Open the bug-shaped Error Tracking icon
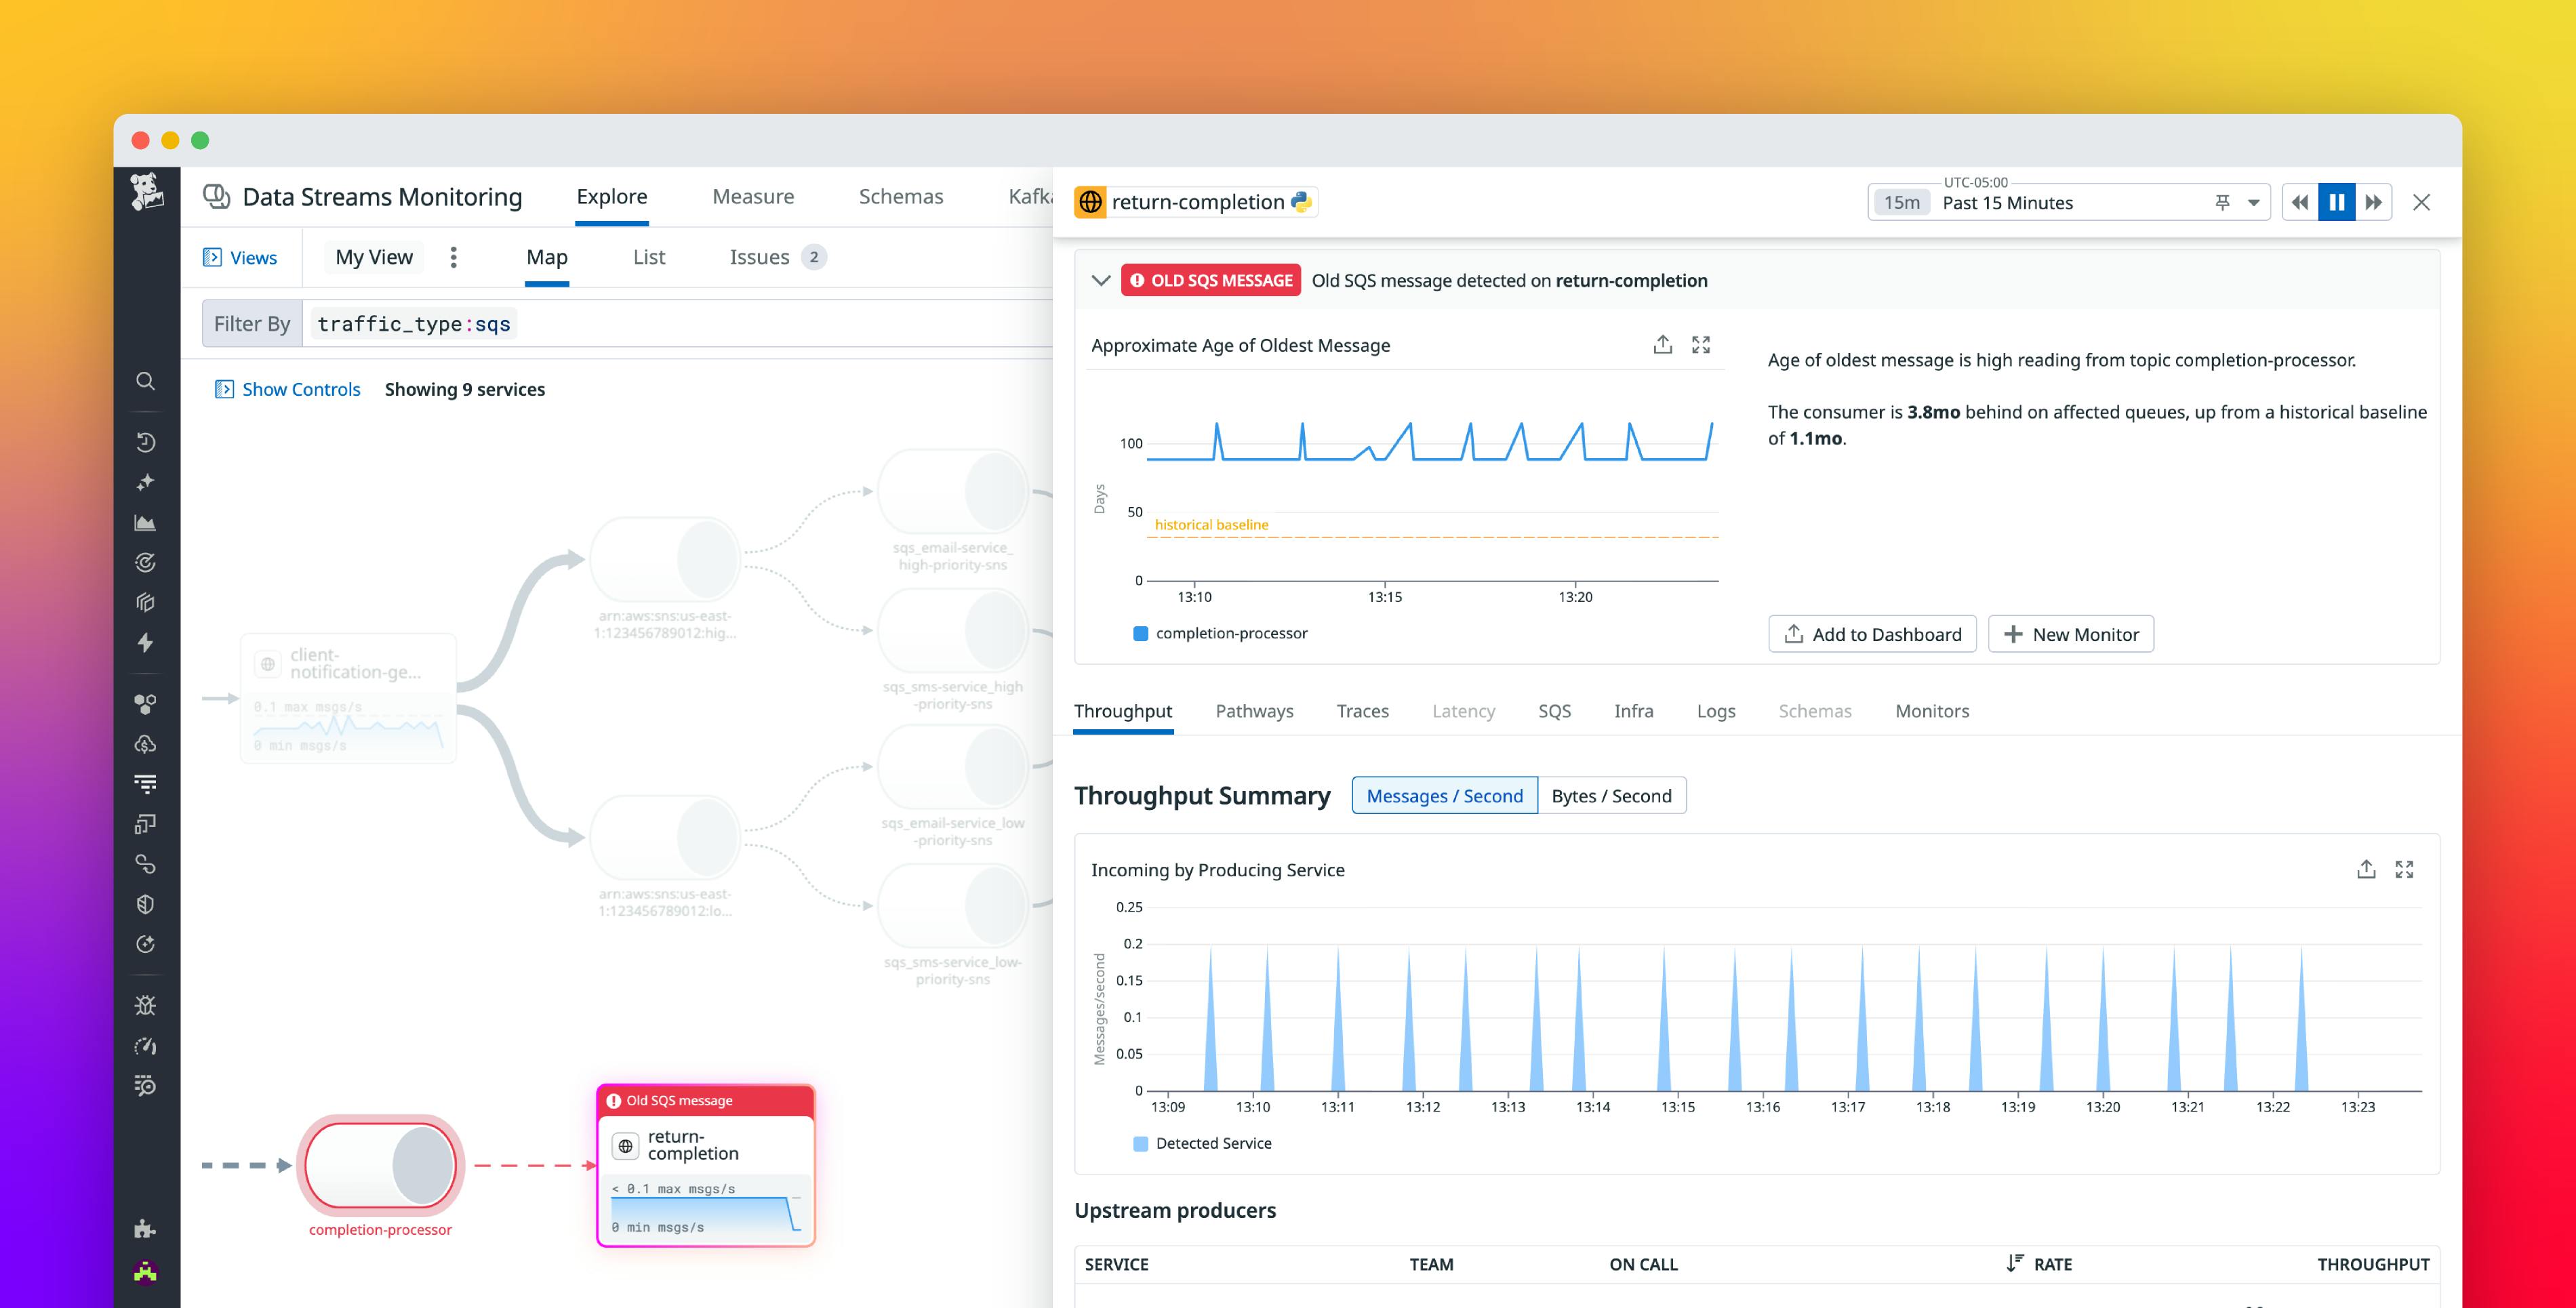Image resolution: width=2576 pixels, height=1308 pixels. coord(146,1005)
